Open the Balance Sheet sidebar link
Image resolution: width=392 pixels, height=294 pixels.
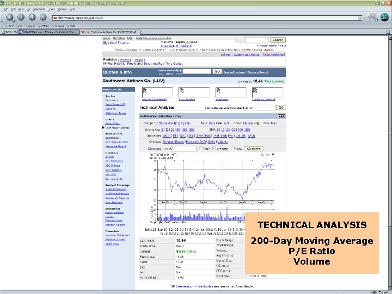coord(115,240)
